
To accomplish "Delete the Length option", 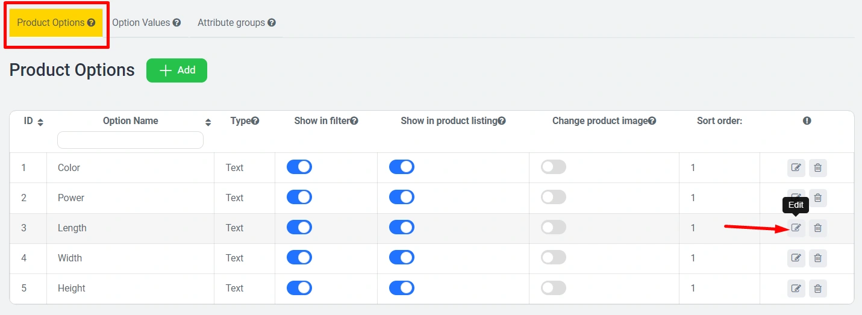I will tap(817, 228).
